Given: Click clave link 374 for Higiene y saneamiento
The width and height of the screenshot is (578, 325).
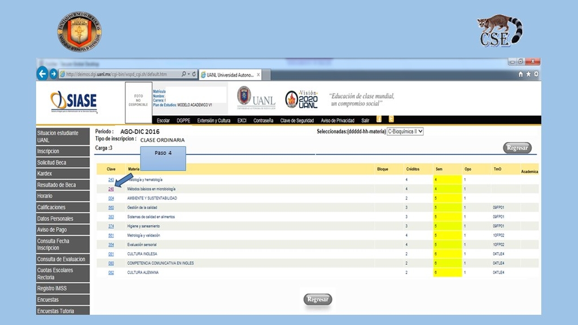Looking at the screenshot, I should [x=111, y=226].
